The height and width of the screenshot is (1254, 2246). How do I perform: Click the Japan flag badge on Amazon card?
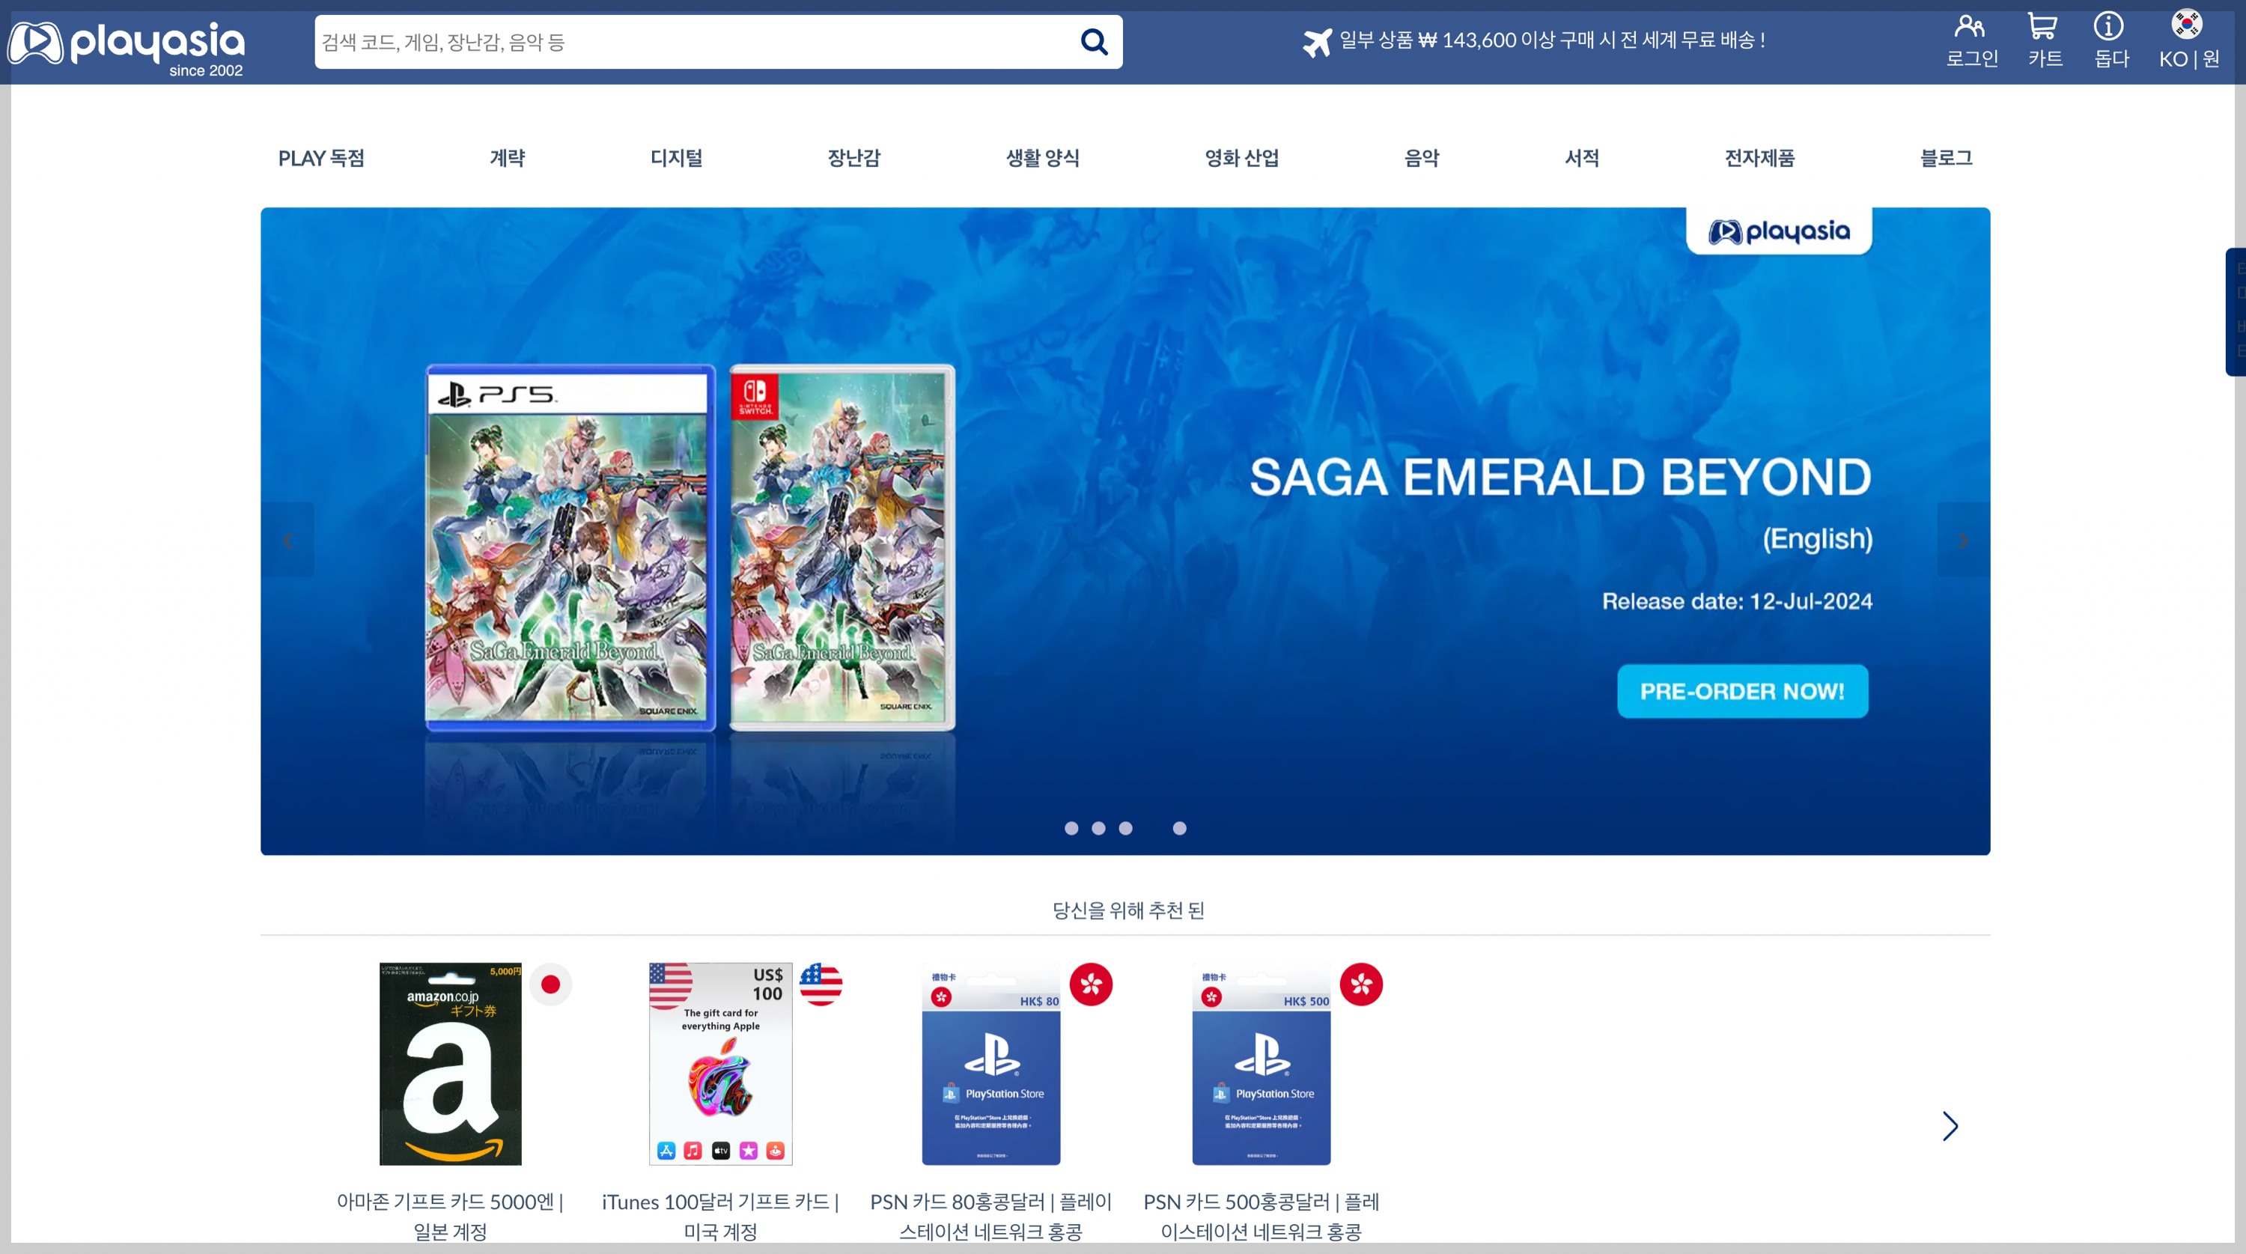click(x=550, y=984)
